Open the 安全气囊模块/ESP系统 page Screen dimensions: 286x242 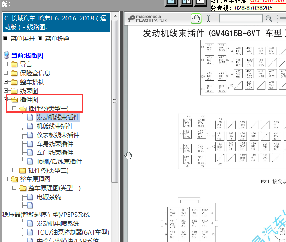(68, 240)
